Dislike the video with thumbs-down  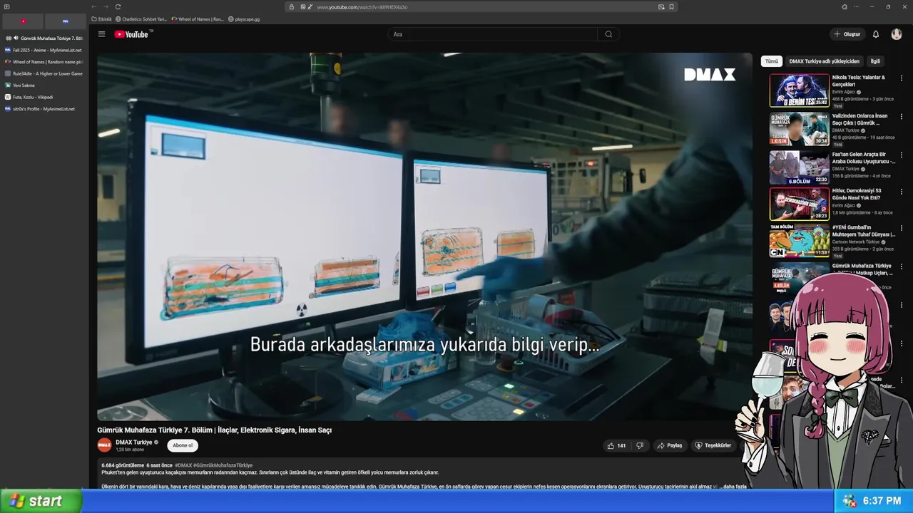(x=640, y=445)
